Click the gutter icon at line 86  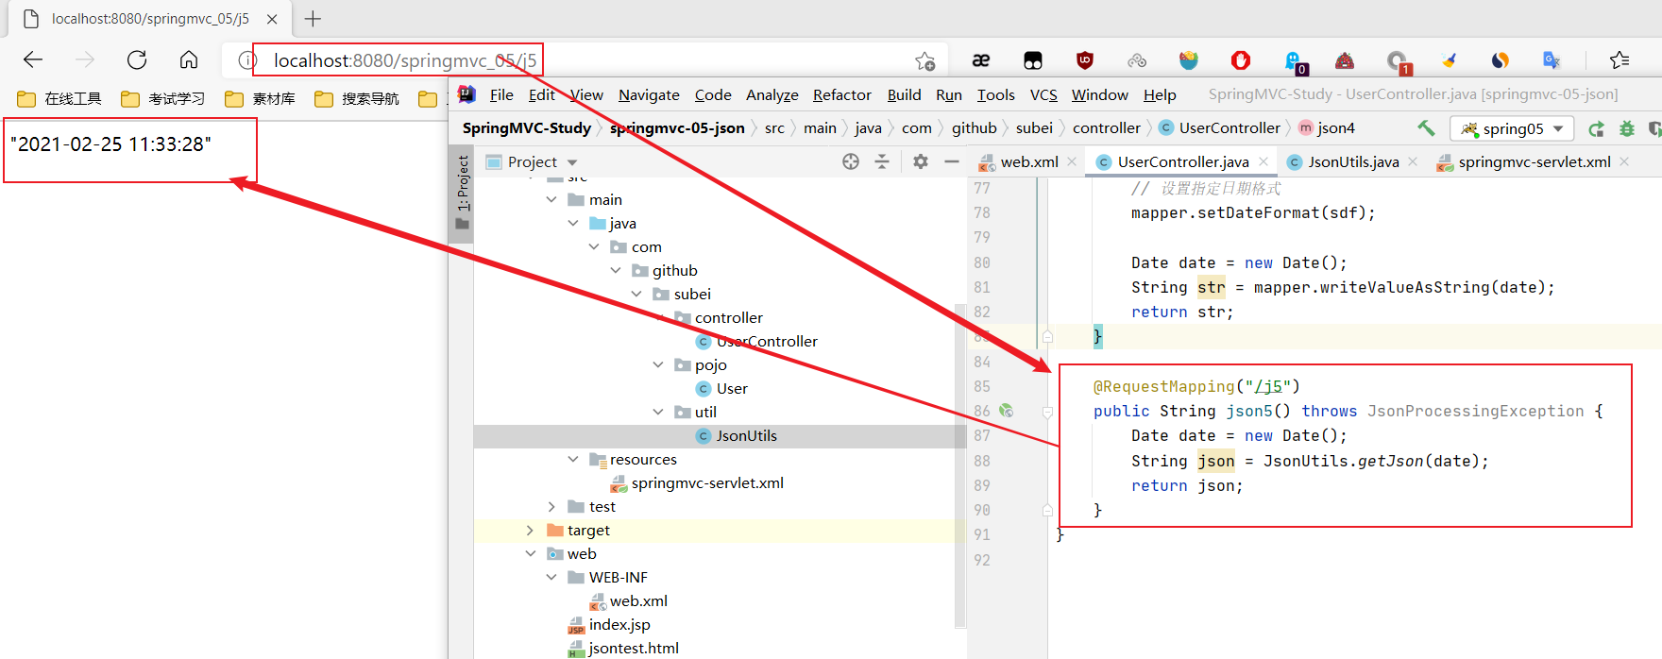[1007, 411]
